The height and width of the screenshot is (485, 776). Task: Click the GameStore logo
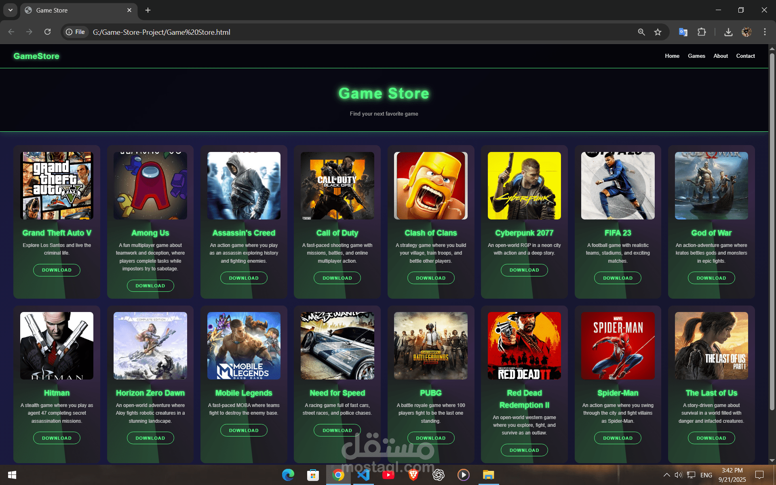point(36,56)
